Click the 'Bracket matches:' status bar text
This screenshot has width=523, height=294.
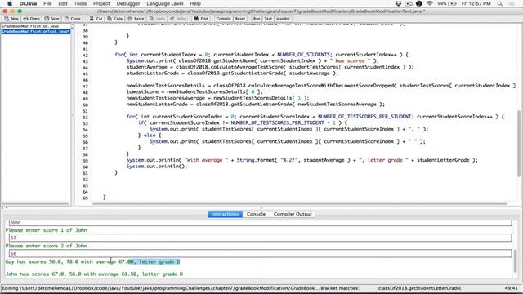pos(340,288)
